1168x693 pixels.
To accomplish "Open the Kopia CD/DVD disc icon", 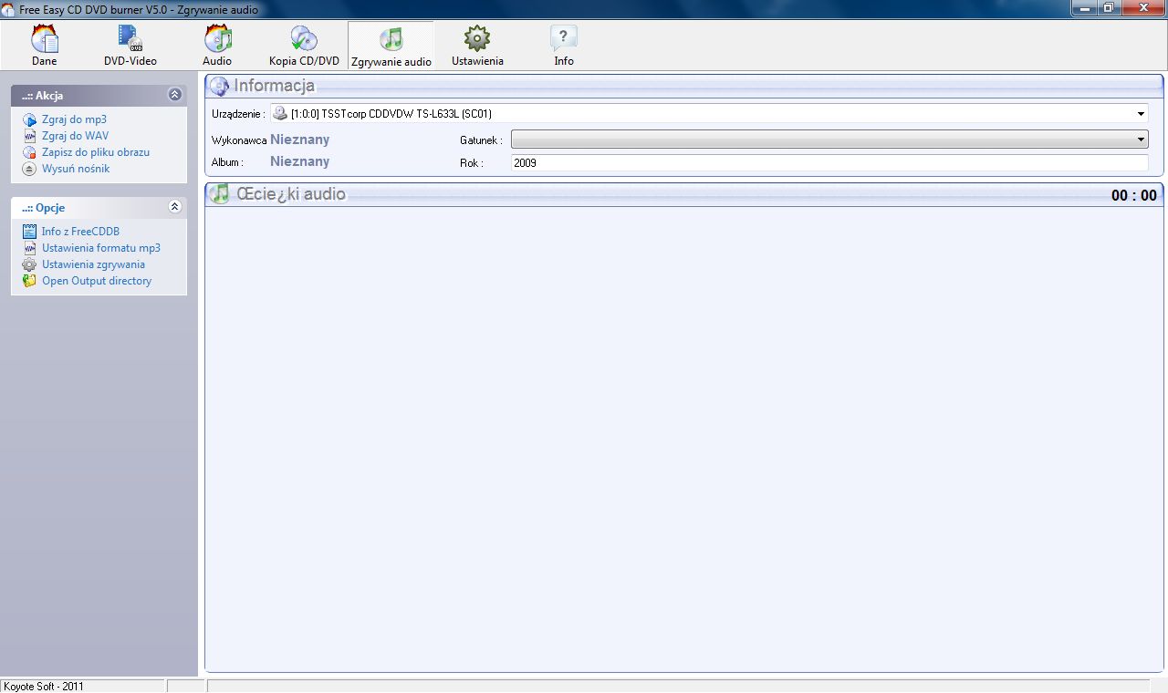I will pos(304,38).
